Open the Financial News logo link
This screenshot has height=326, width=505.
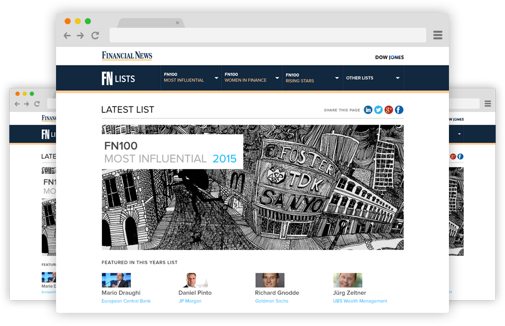click(x=127, y=56)
